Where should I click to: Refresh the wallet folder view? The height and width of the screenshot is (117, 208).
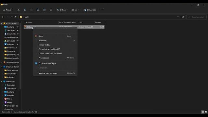pyautogui.click(x=183, y=17)
